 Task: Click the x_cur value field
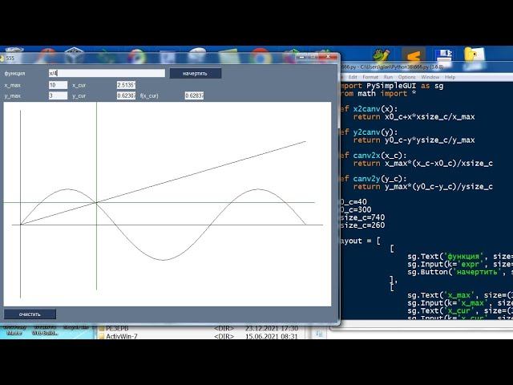point(126,85)
